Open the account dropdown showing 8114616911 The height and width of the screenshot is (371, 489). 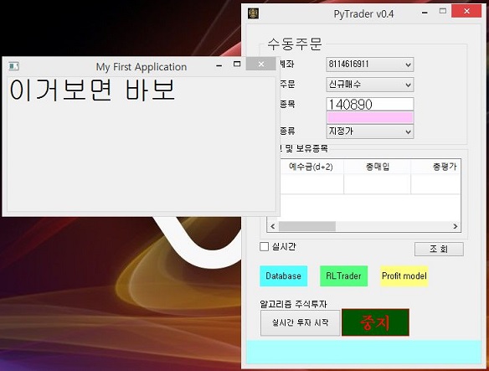pos(370,64)
